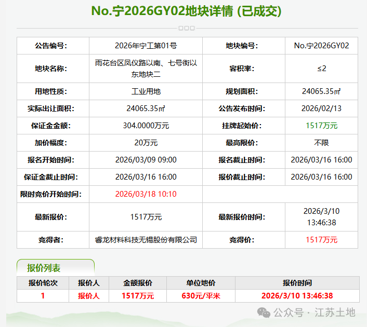Viewport: 367px width, 327px height.
Task: Click the 630元/平米 unit price cell
Action: [201, 296]
